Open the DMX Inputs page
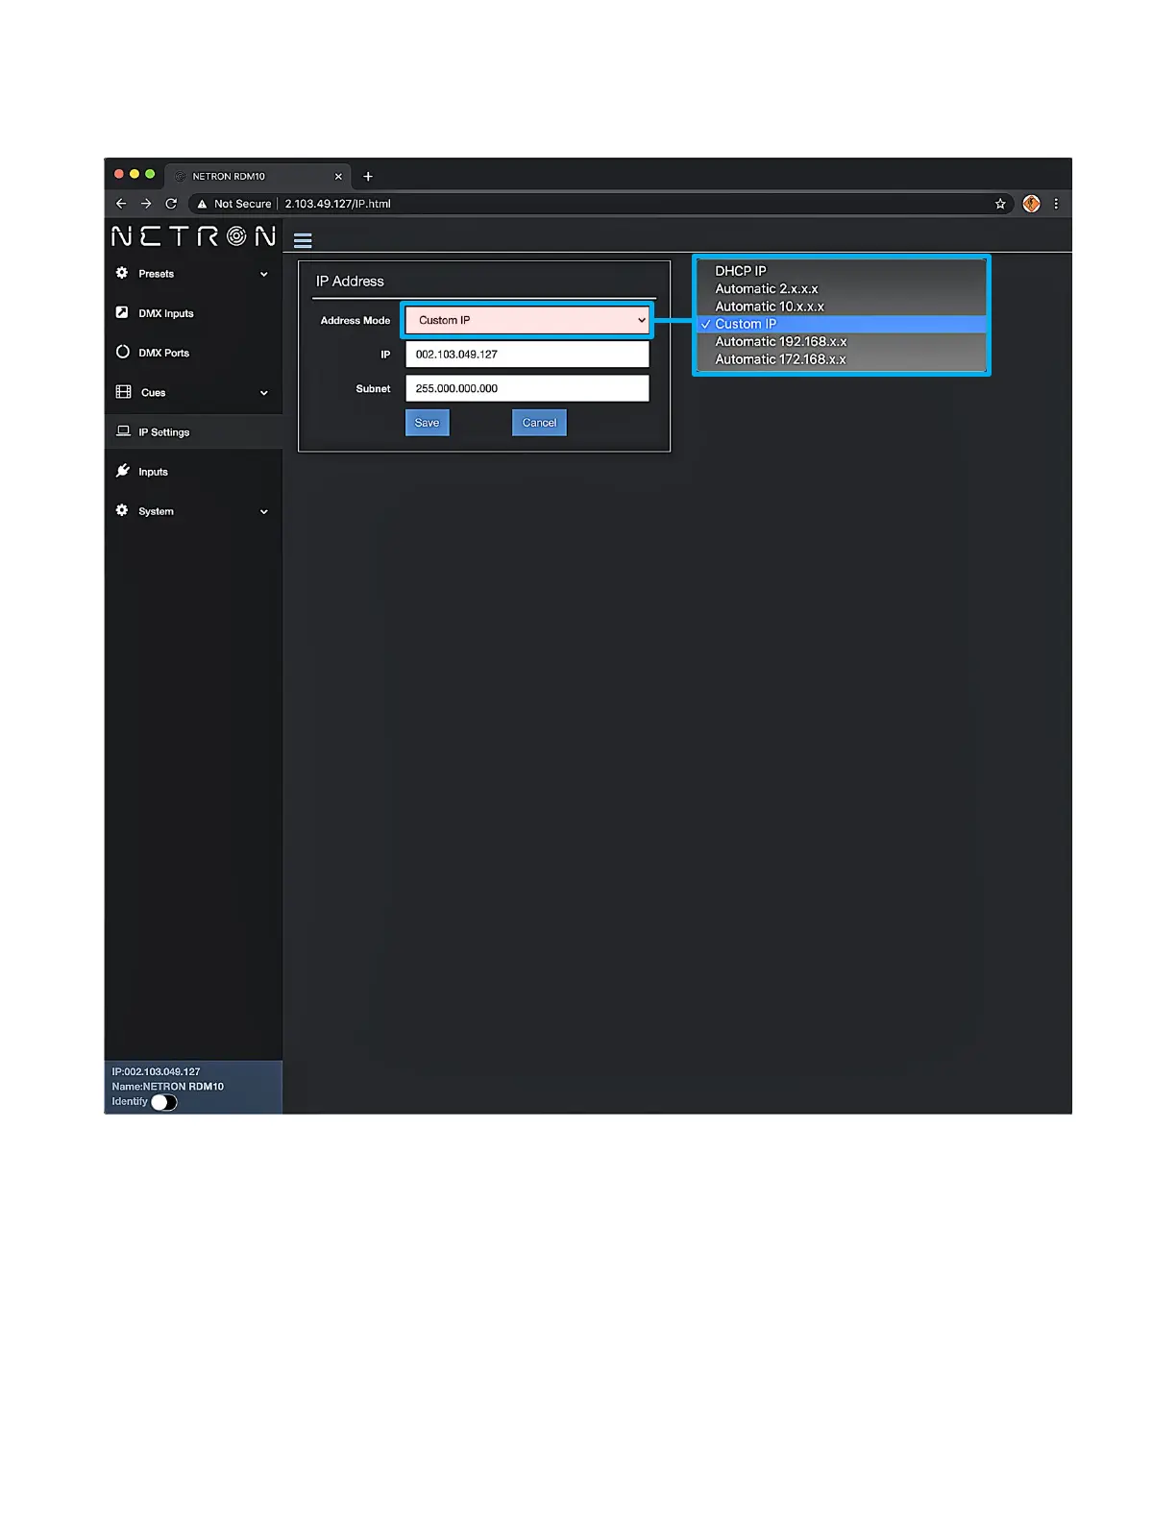 coord(165,313)
